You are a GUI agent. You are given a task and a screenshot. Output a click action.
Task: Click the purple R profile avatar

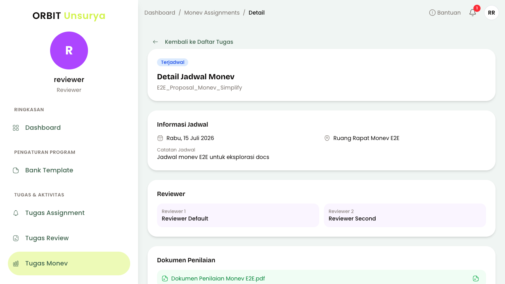(x=69, y=50)
